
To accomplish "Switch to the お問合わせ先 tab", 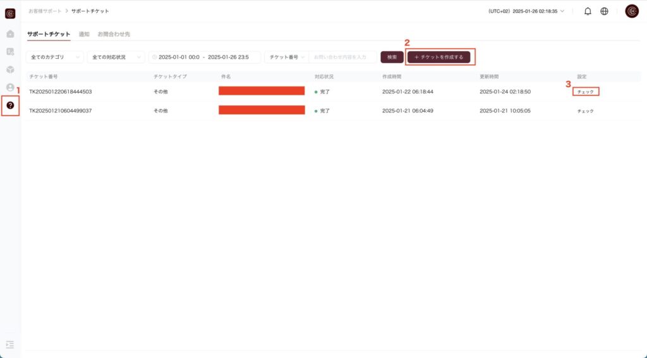I will click(114, 34).
